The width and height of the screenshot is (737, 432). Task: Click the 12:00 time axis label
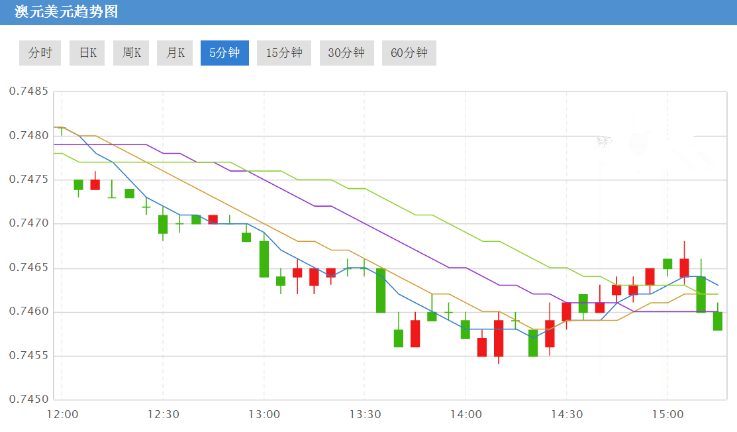tap(63, 415)
